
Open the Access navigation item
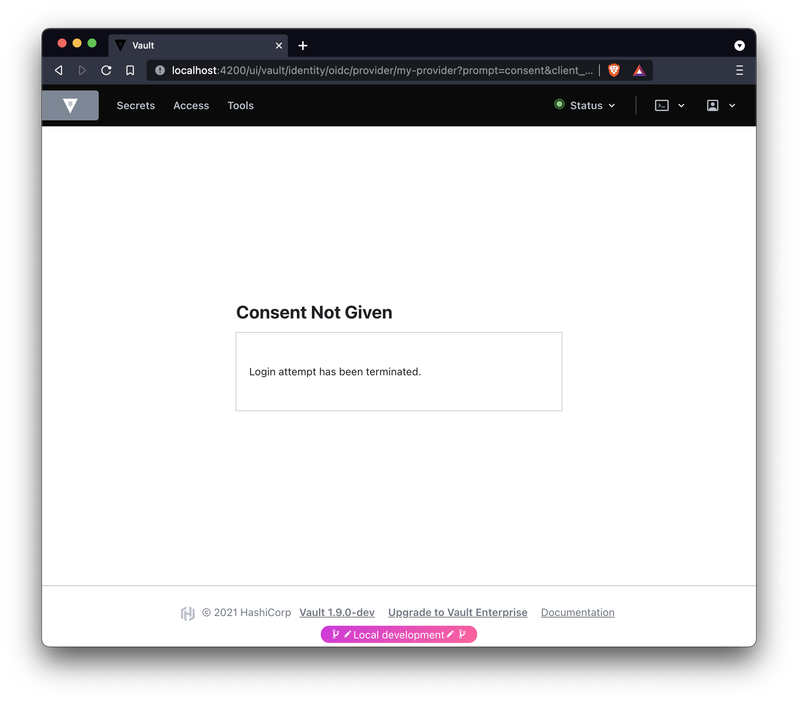191,105
